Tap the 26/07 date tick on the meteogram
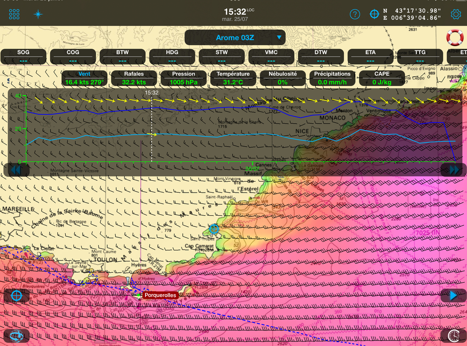Screen dimensions: 467x346 pos(252,168)
